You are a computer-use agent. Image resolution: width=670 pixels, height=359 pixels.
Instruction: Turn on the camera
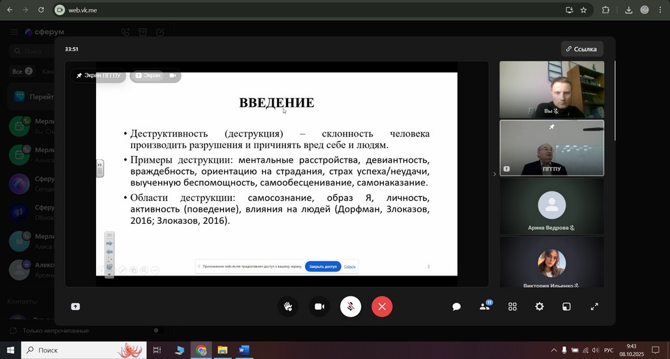coord(319,307)
